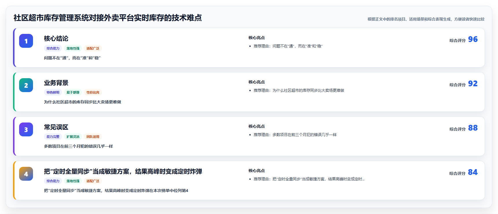Click description 为什么社区超市的库存同步比大卖场更难做 under 业务背景
Image resolution: width=498 pixels, height=214 pixels.
tap(83, 102)
